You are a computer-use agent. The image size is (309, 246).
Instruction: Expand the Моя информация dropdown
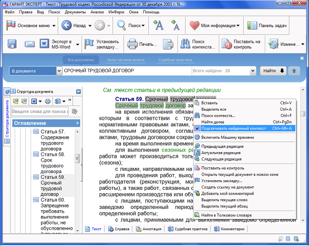(251, 25)
